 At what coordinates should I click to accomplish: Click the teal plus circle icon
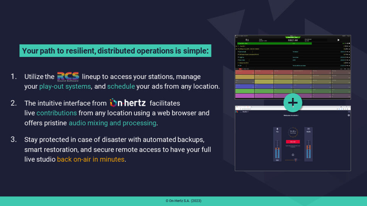coord(293,103)
